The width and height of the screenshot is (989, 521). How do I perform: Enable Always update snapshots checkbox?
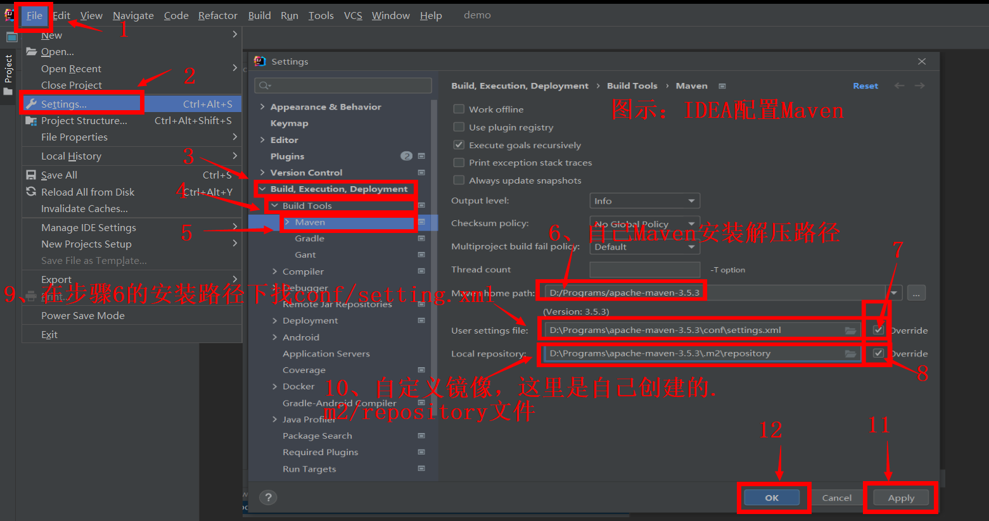459,180
